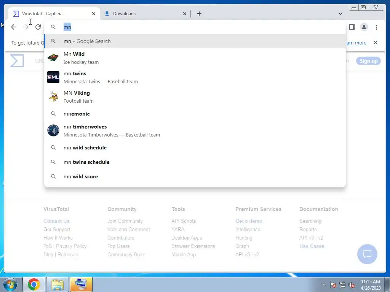
Task: Click the muted volume tray icon
Action: (352, 285)
